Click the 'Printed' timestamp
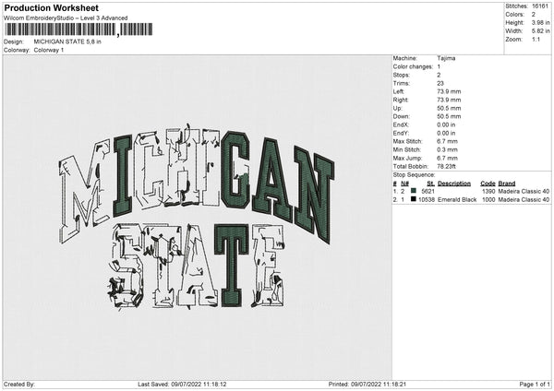The height and width of the screenshot is (391, 554). 367,385
